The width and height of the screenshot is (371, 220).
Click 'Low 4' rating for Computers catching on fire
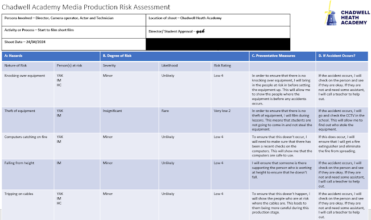[219, 137]
